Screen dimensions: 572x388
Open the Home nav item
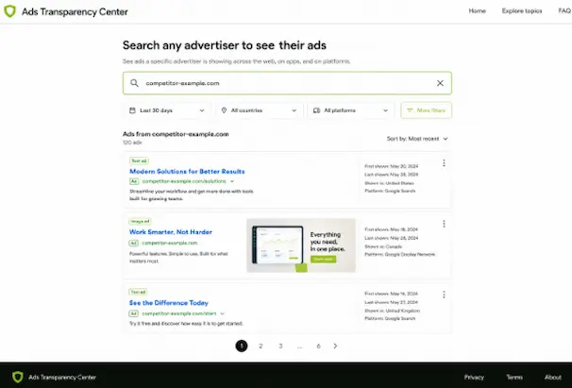[x=478, y=11]
